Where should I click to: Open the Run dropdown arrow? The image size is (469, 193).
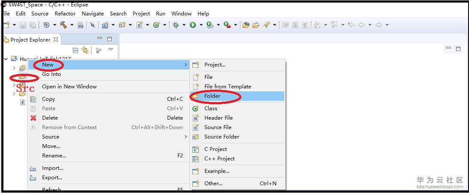(201, 25)
